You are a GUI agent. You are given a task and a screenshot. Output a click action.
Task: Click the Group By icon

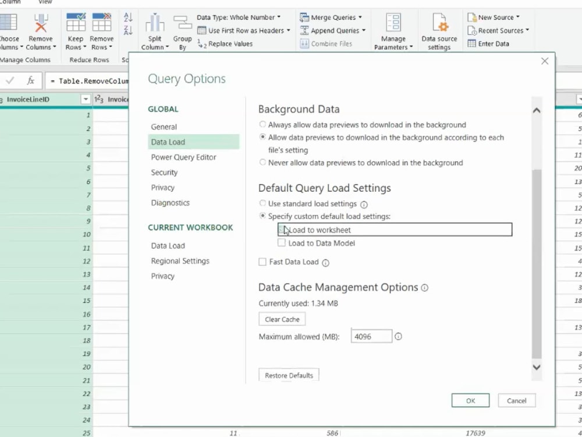tap(182, 23)
